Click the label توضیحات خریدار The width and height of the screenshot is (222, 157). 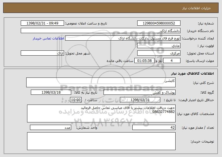tap(202, 141)
